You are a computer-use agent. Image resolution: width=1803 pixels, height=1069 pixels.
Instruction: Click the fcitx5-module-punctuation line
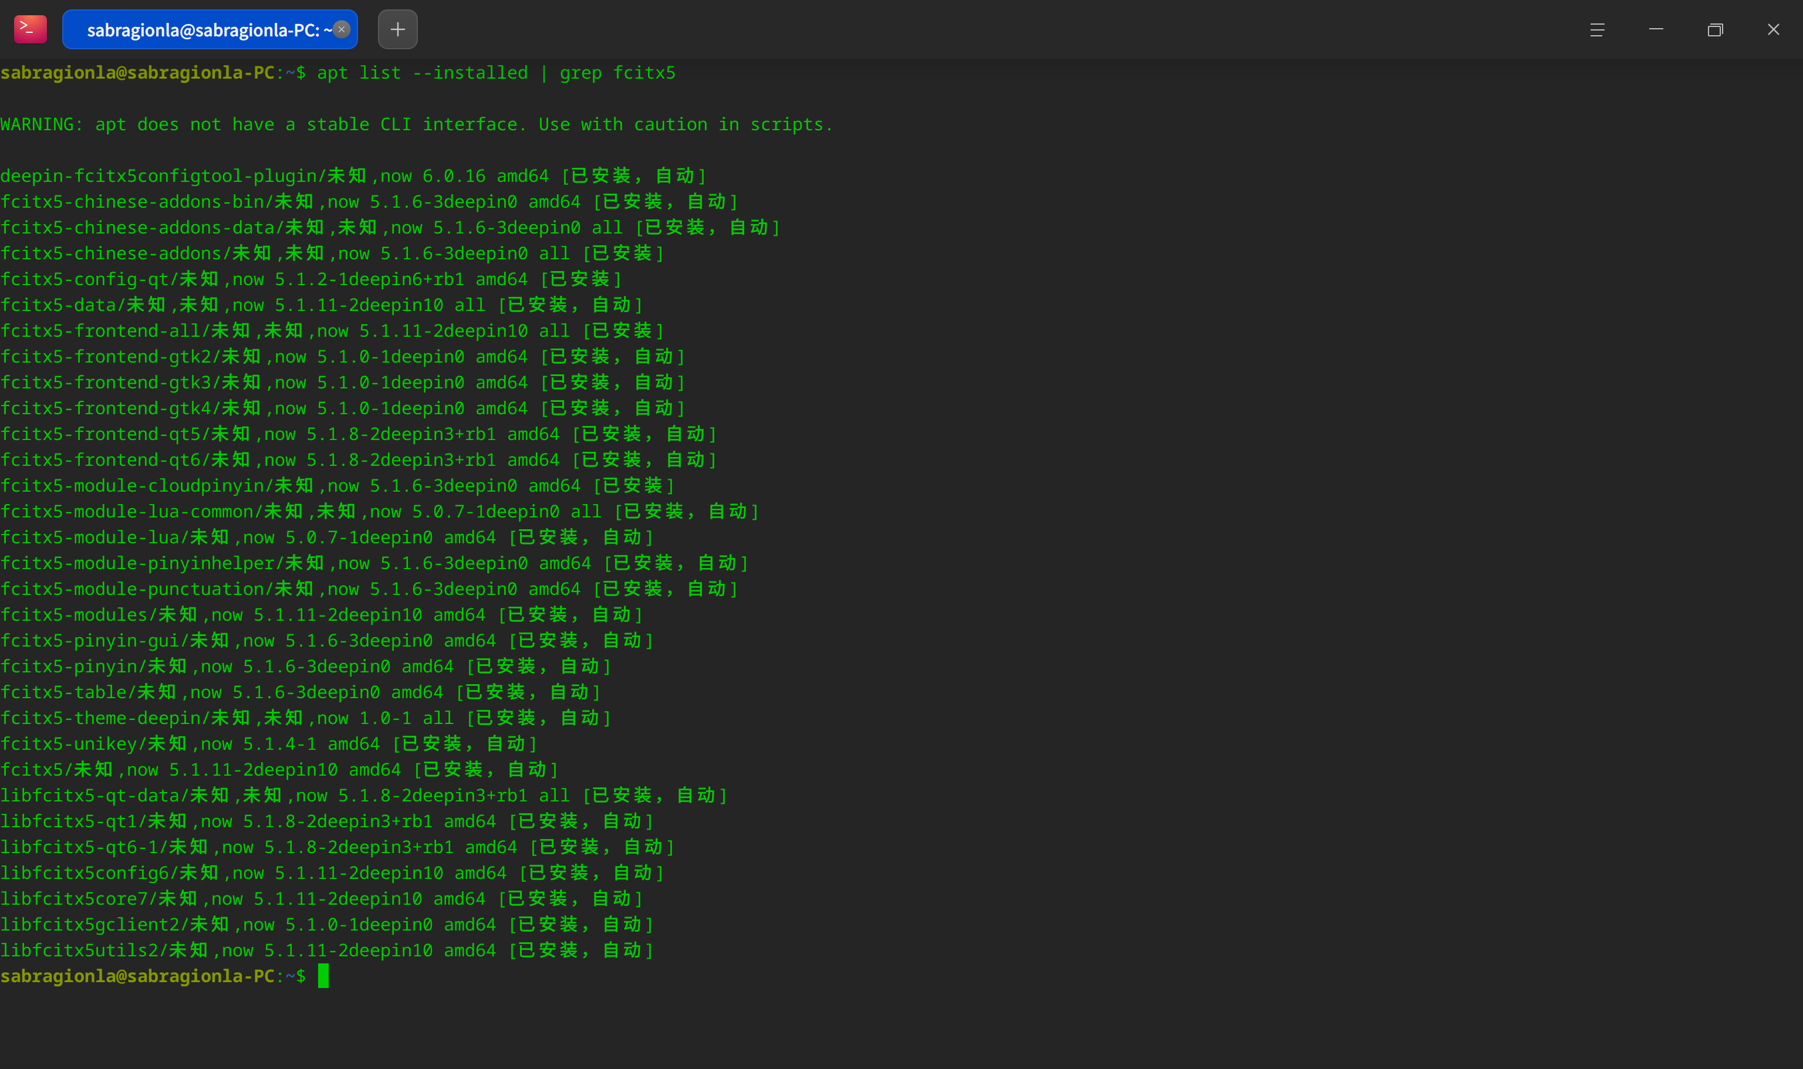coord(369,589)
